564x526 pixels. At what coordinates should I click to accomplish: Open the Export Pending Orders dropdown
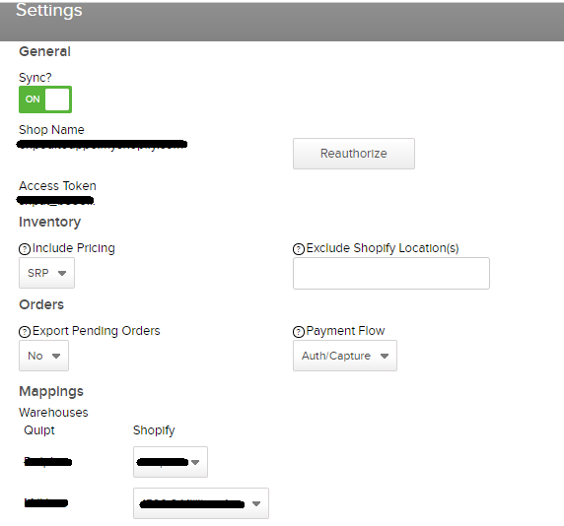pos(43,356)
